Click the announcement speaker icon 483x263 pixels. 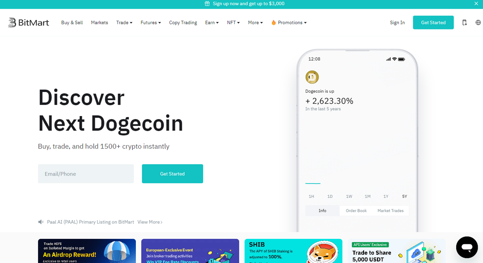tap(41, 222)
